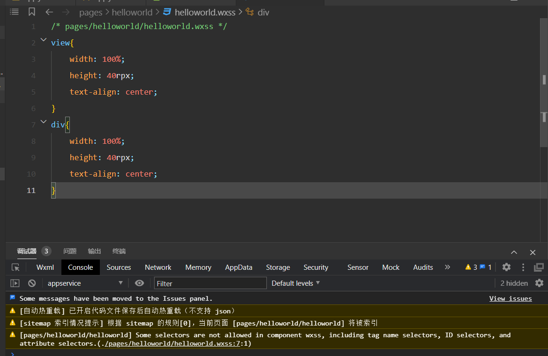Open DevTools settings gear icon
The width and height of the screenshot is (548, 356).
click(506, 267)
